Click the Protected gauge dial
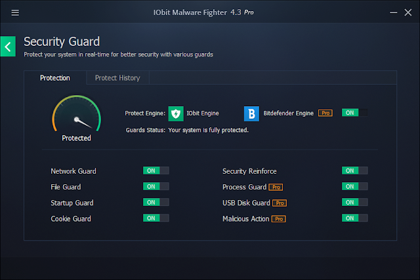 76,113
